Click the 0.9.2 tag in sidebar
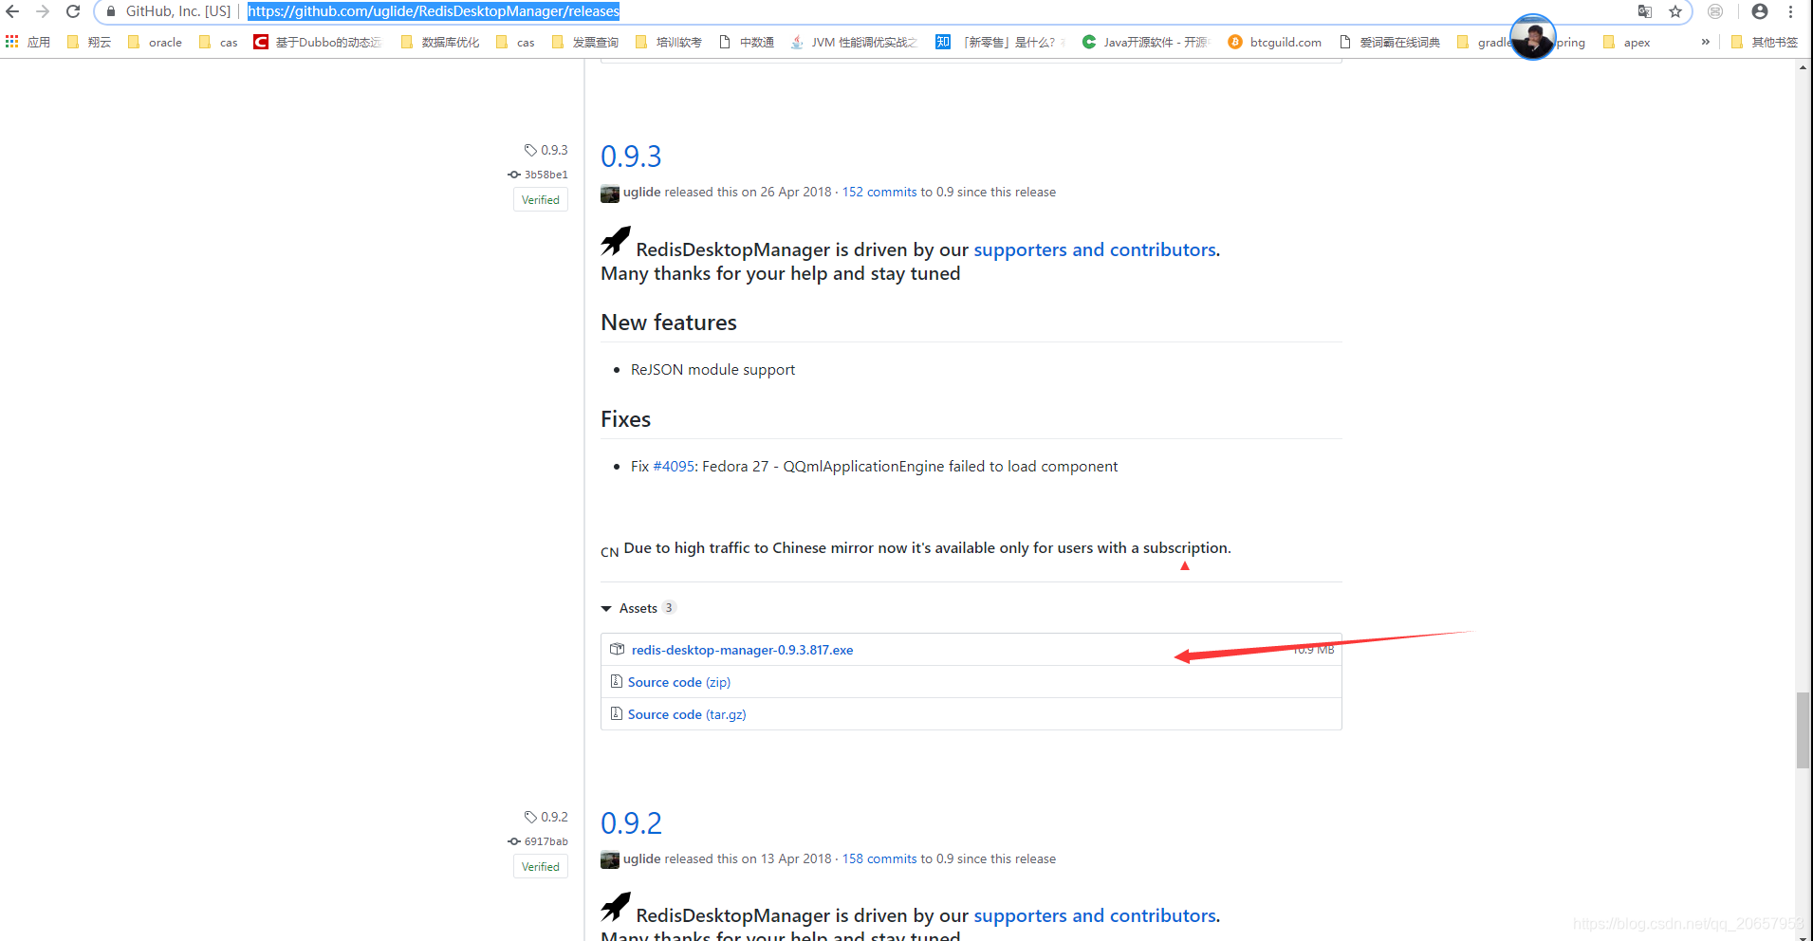The height and width of the screenshot is (941, 1813). pos(546,817)
